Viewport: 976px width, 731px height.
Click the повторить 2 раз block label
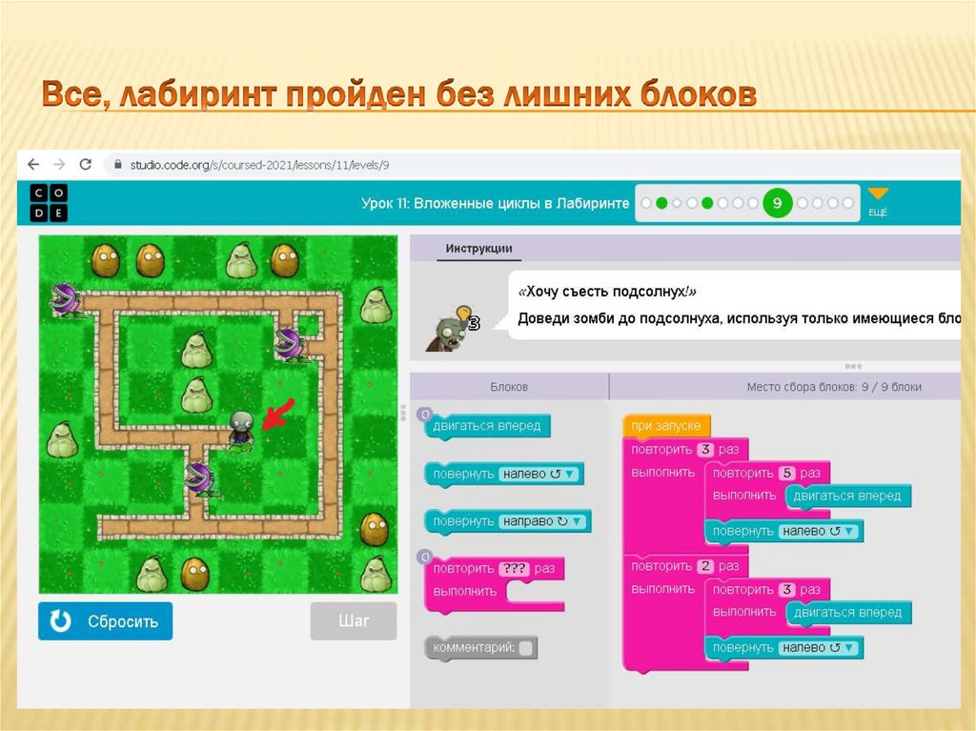coord(684,566)
